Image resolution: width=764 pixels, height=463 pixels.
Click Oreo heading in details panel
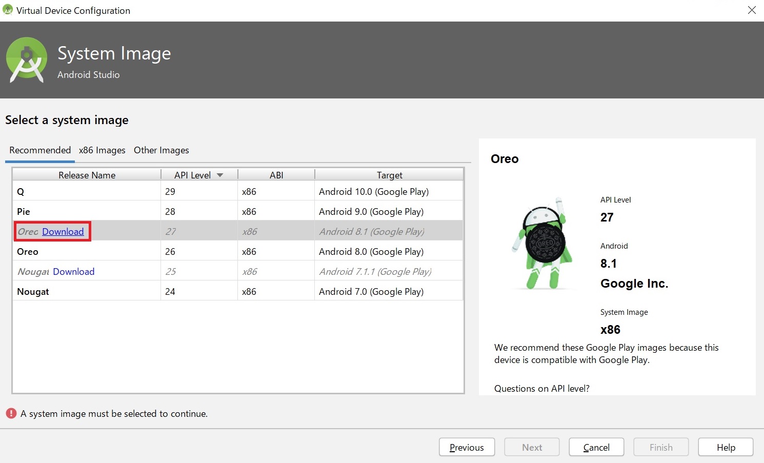pyautogui.click(x=505, y=159)
